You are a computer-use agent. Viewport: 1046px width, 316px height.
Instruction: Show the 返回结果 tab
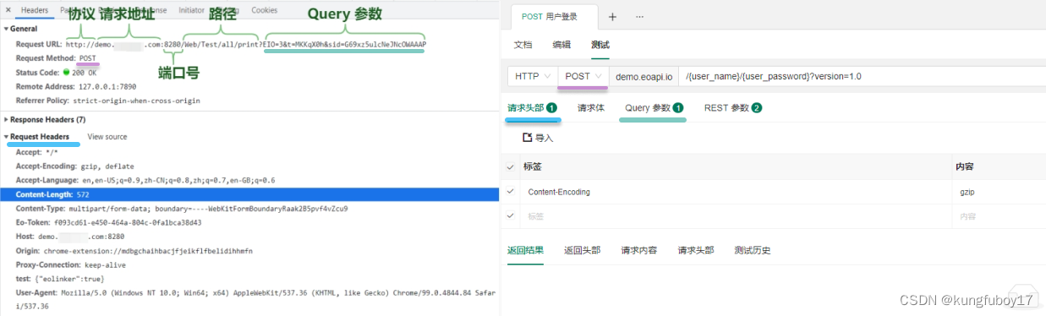(x=525, y=250)
